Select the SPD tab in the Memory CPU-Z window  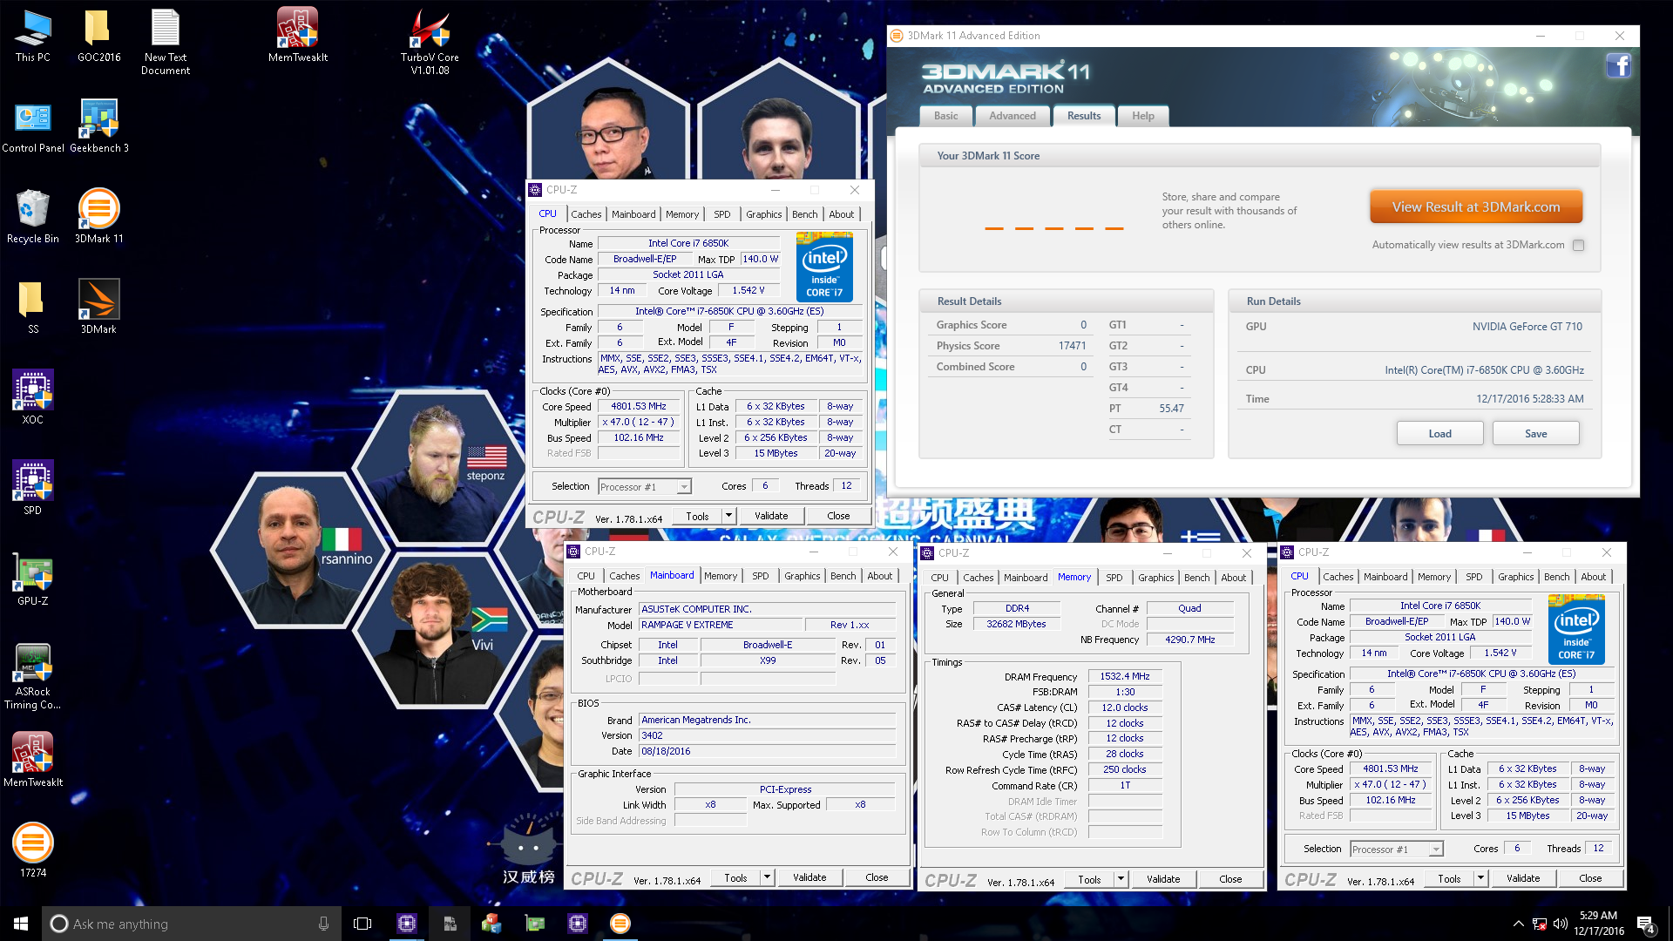pos(1114,578)
